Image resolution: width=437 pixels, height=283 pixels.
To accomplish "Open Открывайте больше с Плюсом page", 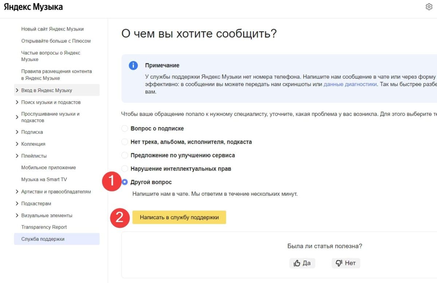I will click(55, 41).
